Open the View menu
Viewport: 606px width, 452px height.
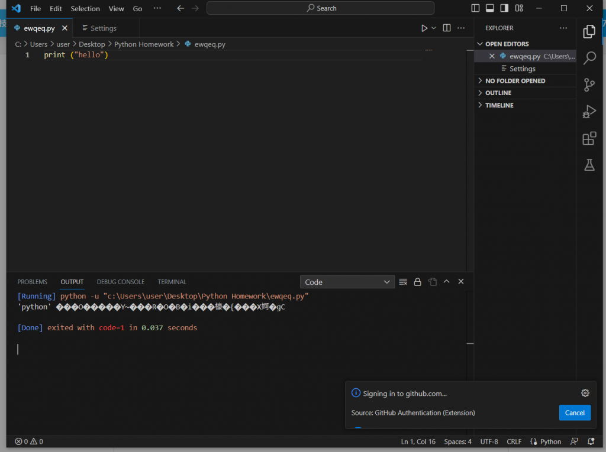tap(116, 8)
